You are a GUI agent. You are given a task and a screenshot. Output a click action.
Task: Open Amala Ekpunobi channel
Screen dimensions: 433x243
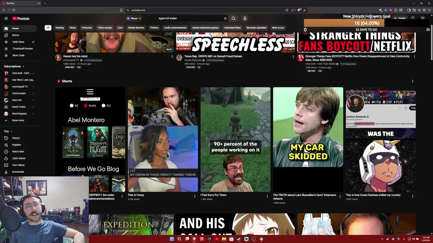[193, 60]
